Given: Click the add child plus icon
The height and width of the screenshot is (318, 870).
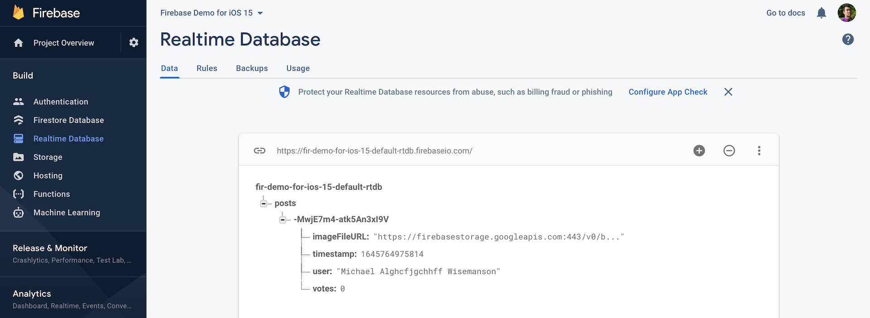Looking at the screenshot, I should [699, 151].
